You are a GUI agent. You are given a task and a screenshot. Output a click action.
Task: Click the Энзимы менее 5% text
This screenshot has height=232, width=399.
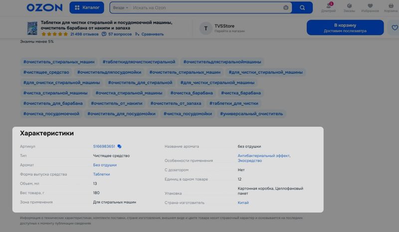(36, 42)
